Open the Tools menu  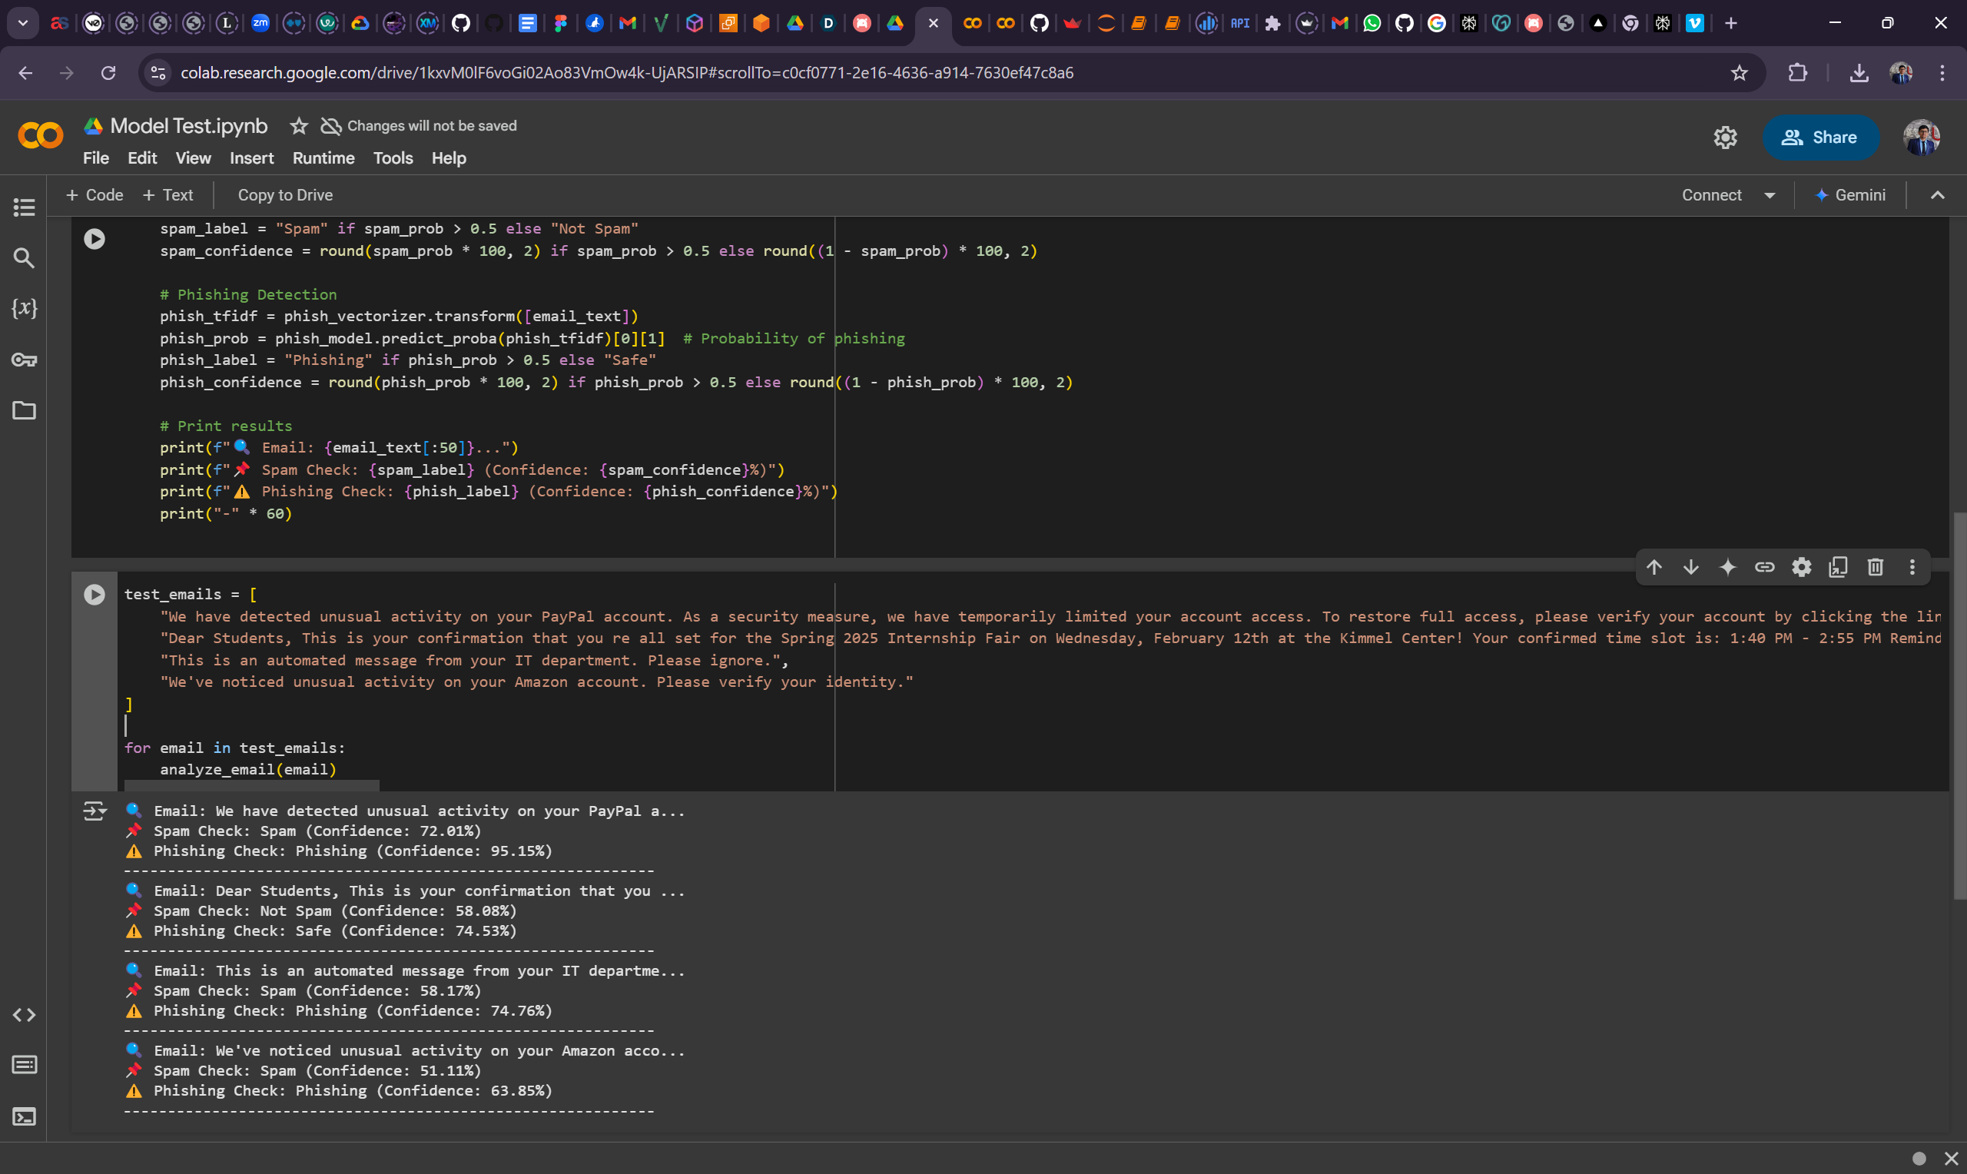pos(393,158)
